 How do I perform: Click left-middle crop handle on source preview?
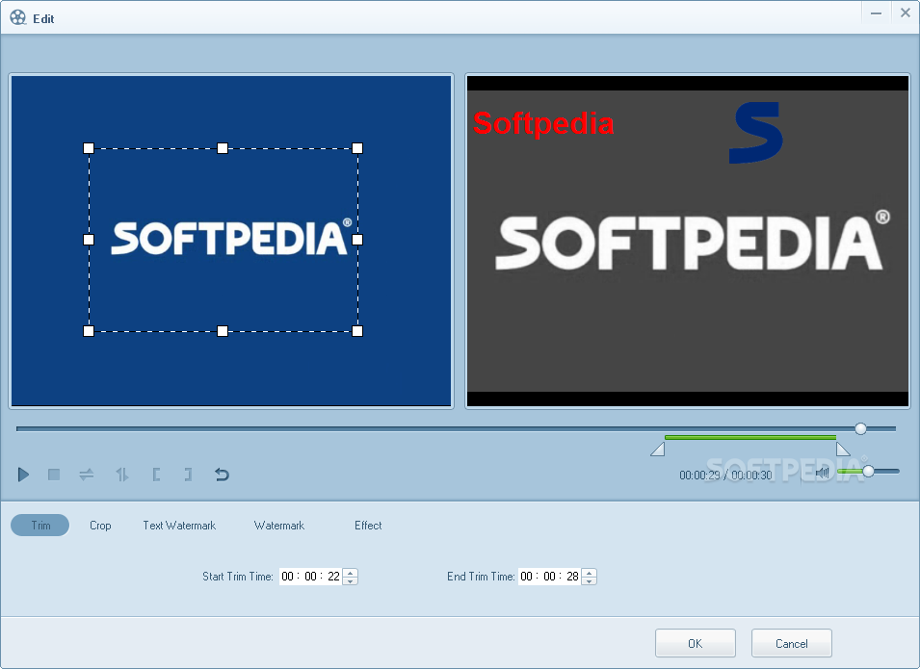pos(89,240)
